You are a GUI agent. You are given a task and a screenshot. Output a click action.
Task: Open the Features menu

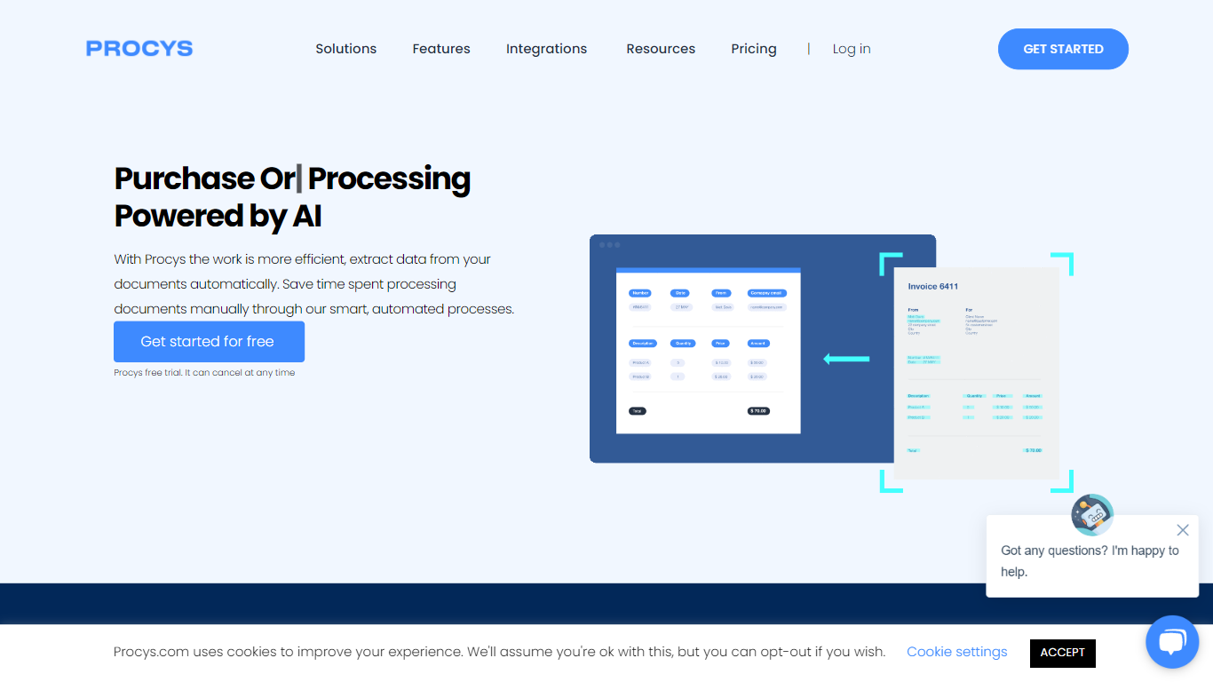click(441, 49)
